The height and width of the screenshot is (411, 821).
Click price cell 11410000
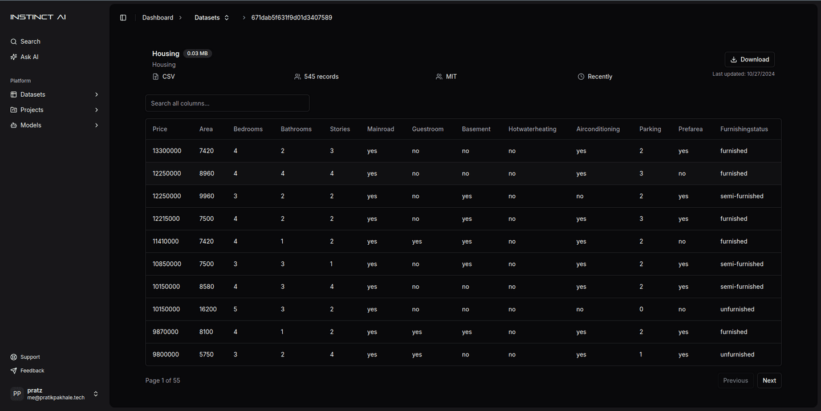point(165,241)
